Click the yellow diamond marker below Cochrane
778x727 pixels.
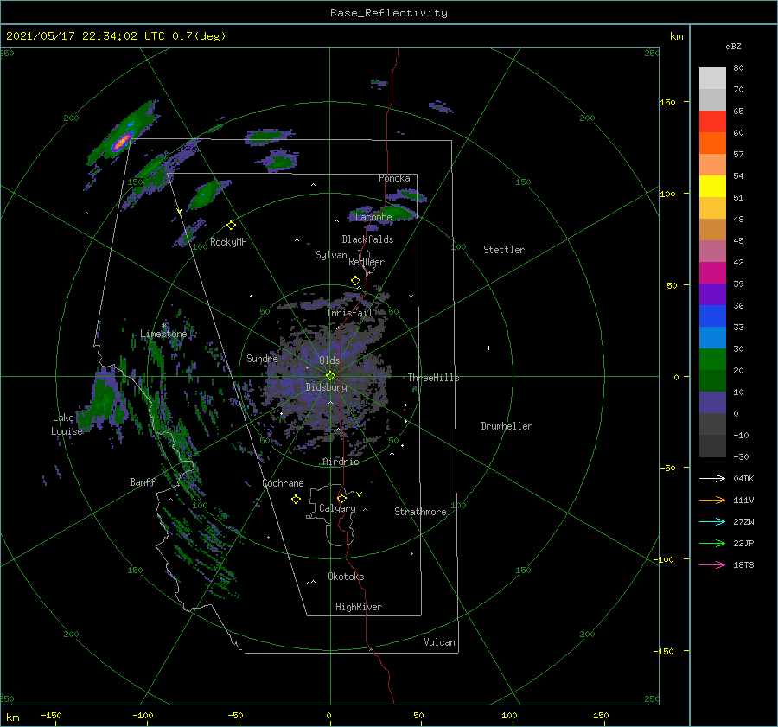click(x=296, y=500)
